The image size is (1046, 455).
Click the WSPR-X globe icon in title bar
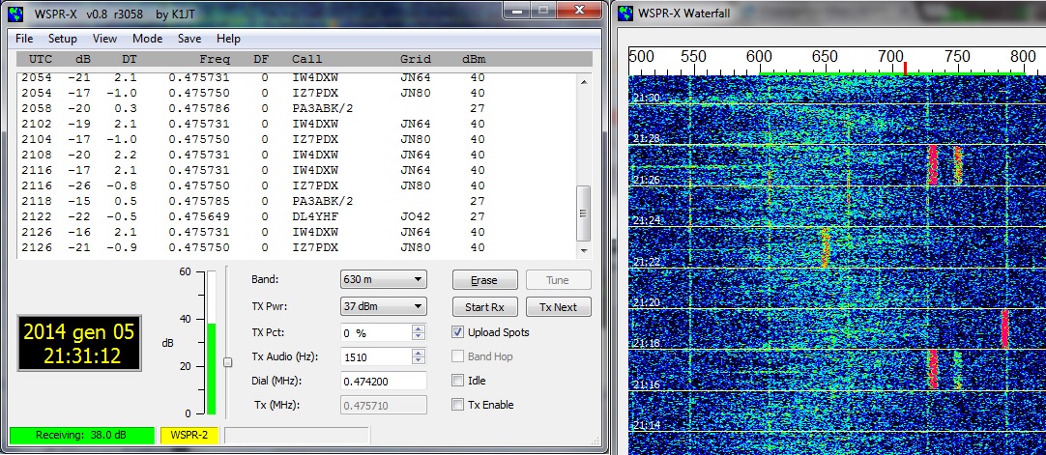pos(17,13)
